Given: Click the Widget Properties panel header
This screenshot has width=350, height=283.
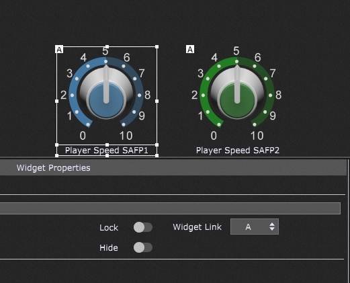Looking at the screenshot, I should pos(173,167).
